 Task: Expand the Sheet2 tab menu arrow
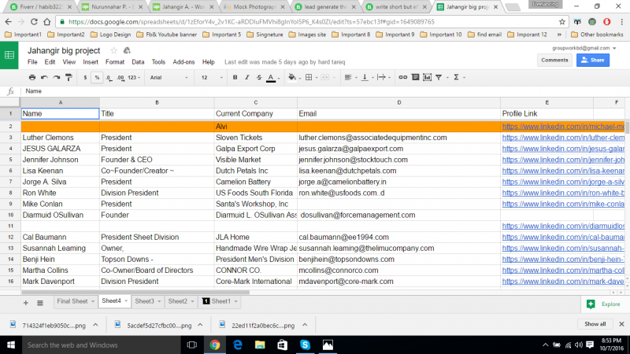click(192, 301)
